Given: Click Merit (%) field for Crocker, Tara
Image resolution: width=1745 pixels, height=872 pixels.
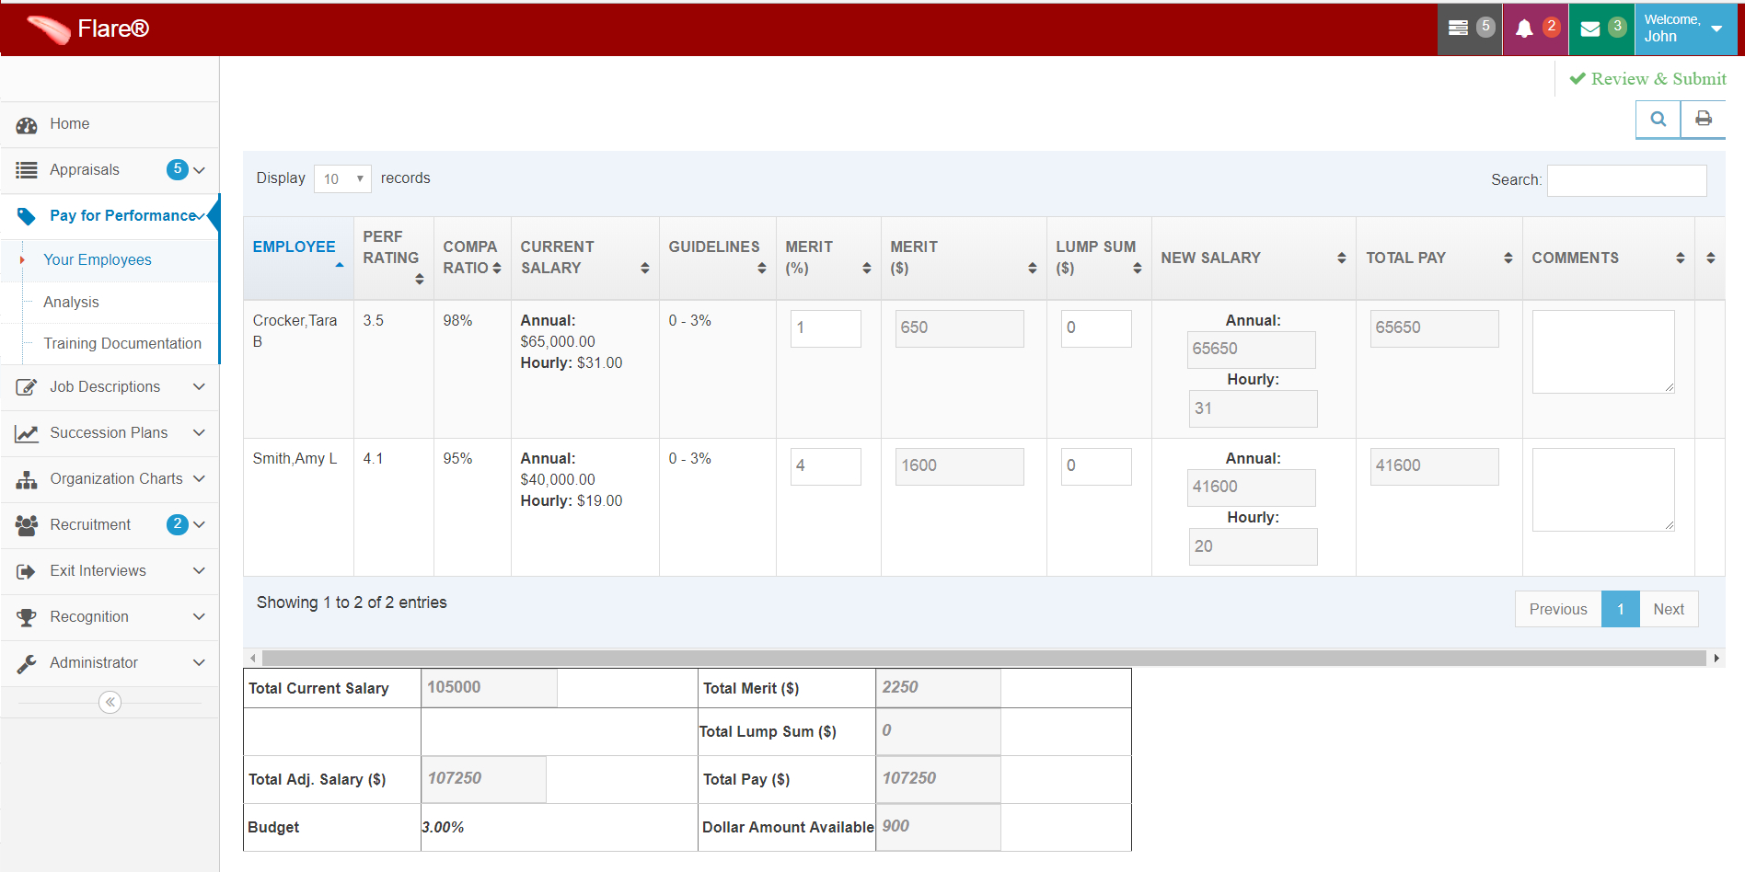Looking at the screenshot, I should (x=826, y=328).
